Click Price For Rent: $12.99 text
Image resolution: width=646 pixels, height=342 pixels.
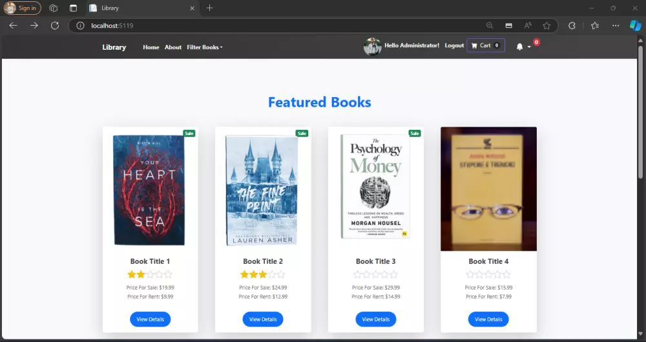[x=263, y=297]
